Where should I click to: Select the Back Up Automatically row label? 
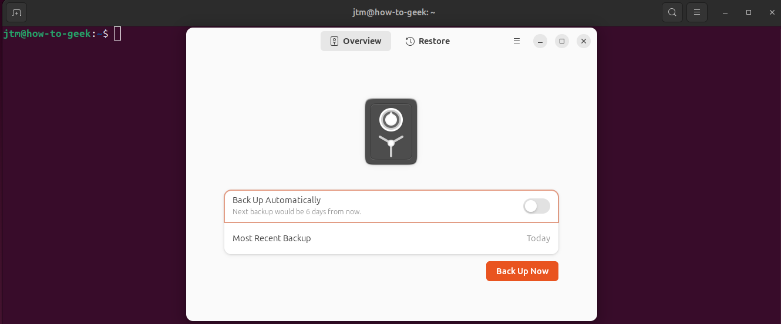(277, 200)
